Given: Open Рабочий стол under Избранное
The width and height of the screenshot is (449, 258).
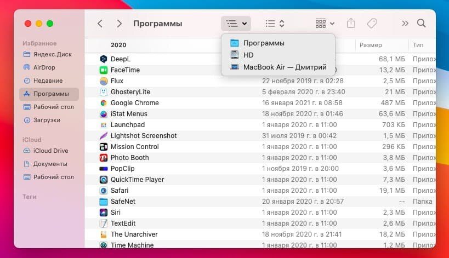Looking at the screenshot, I should [49, 107].
